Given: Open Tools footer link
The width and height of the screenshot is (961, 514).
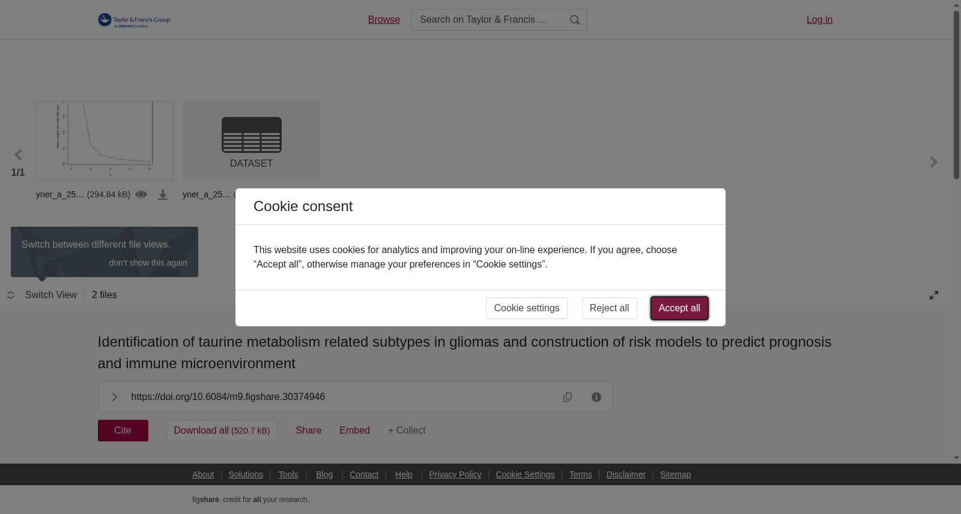Looking at the screenshot, I should pyautogui.click(x=288, y=474).
